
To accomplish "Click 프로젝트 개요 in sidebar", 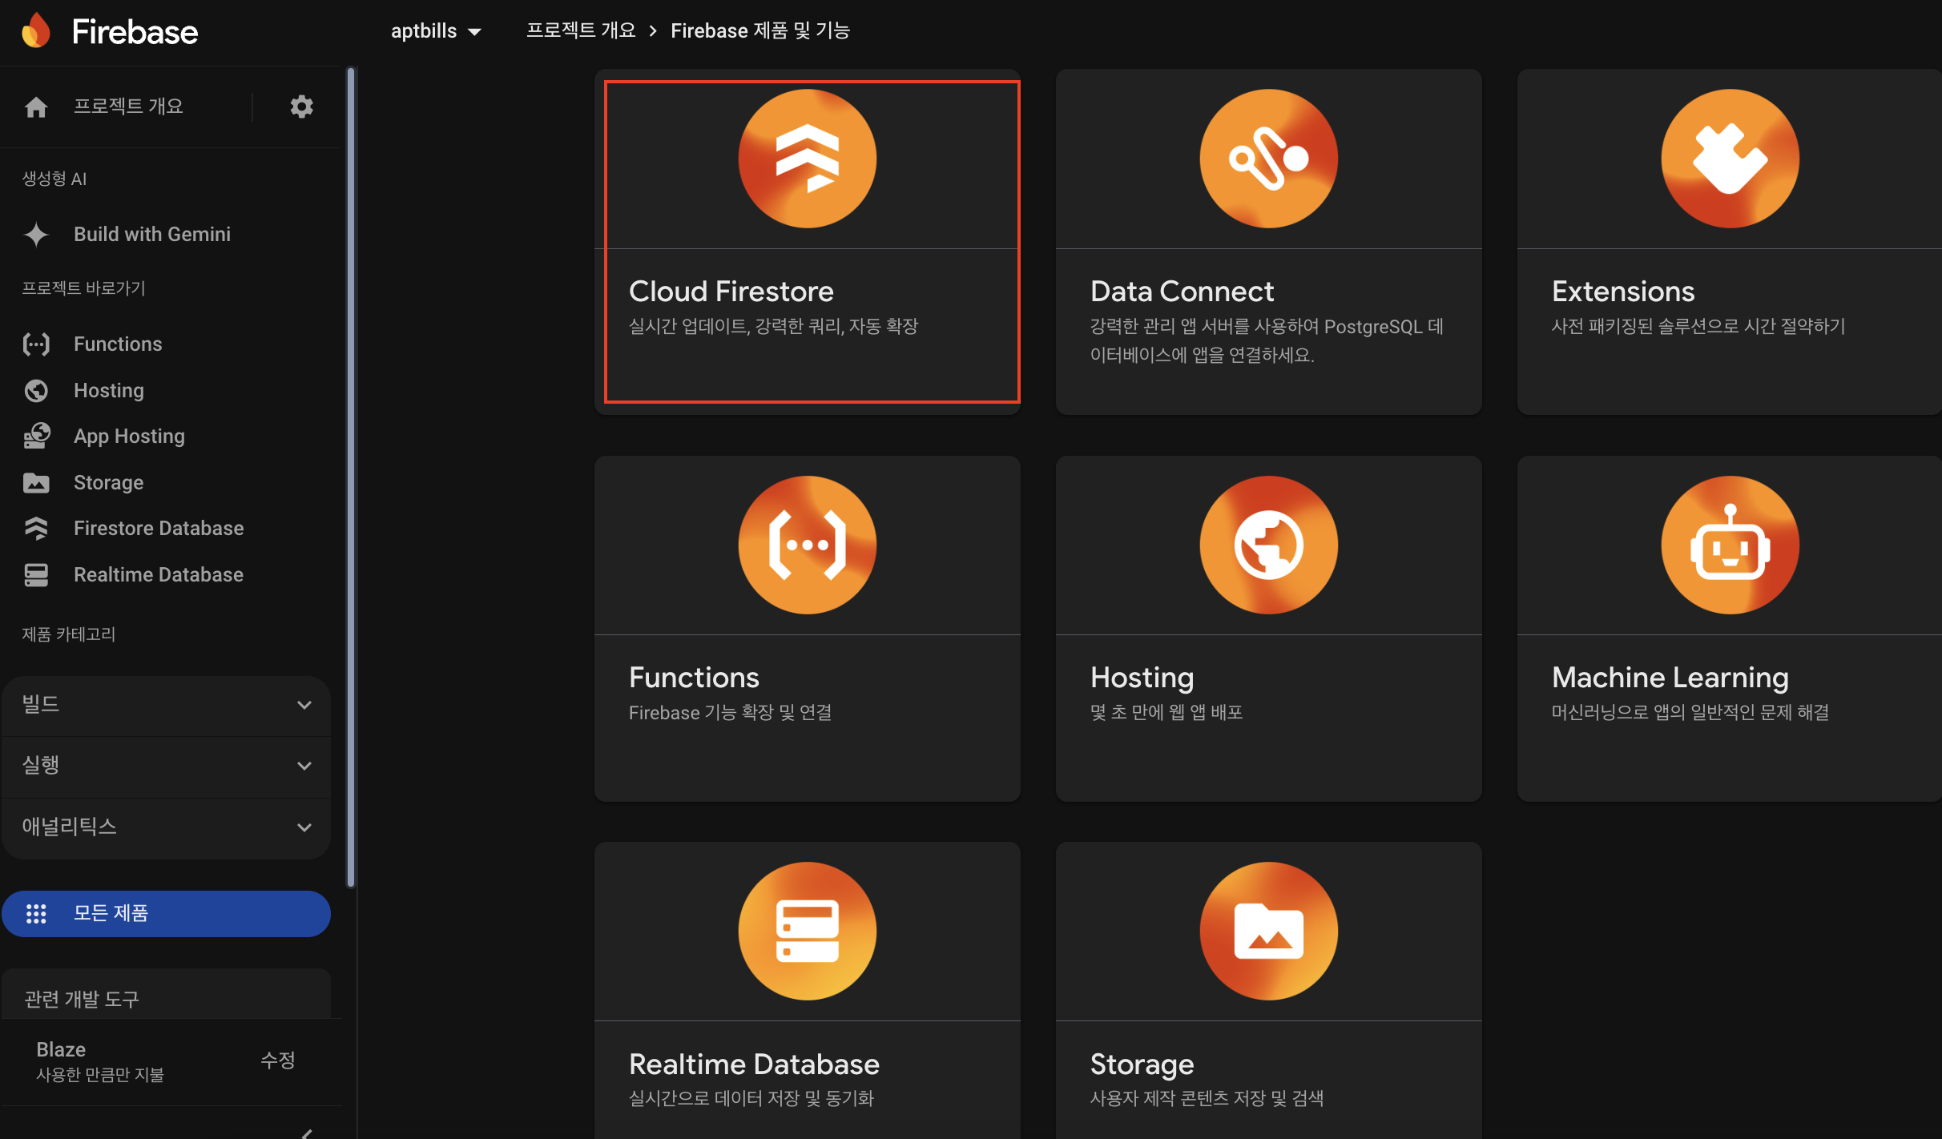I will tap(128, 107).
